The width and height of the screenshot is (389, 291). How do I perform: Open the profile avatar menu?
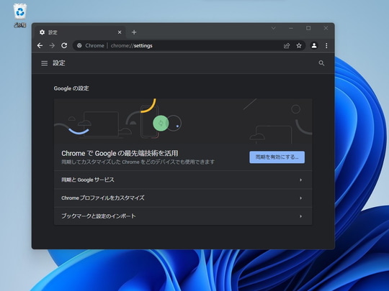tap(314, 45)
